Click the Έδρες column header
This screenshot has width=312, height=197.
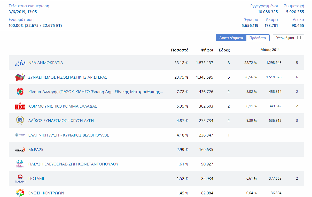click(224, 50)
